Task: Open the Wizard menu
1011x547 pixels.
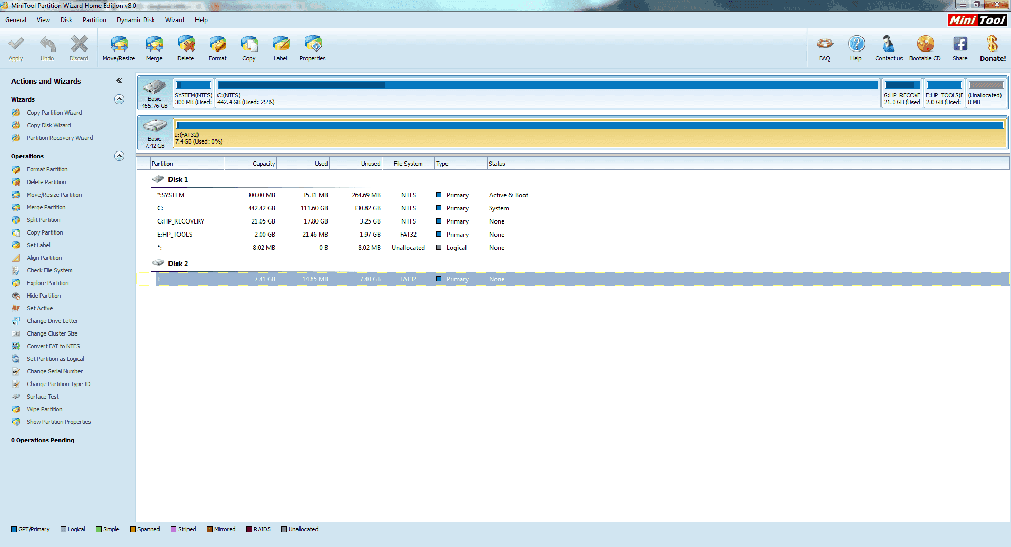Action: click(175, 20)
